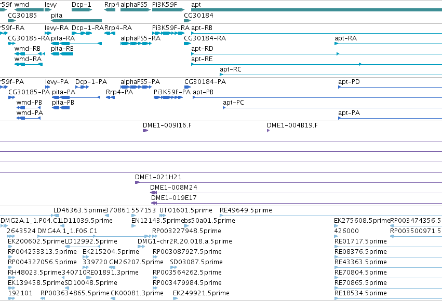Screen dimensions: 442x301
Task: Click the alphaPS5-RA transcript glyph
Action: [x=136, y=44]
